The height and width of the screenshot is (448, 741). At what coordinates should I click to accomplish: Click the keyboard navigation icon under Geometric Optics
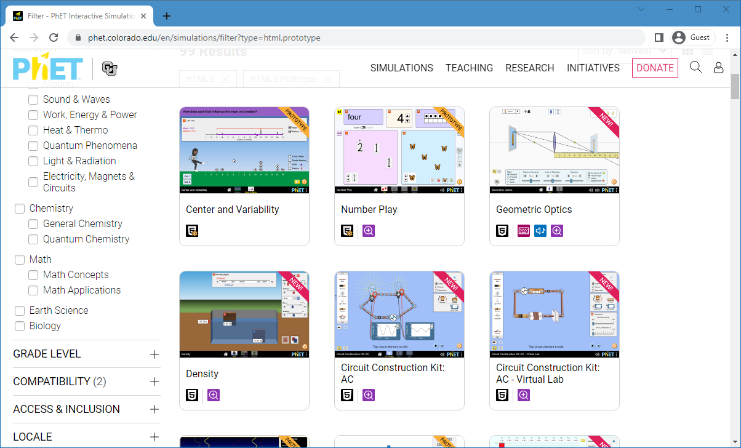tap(524, 231)
